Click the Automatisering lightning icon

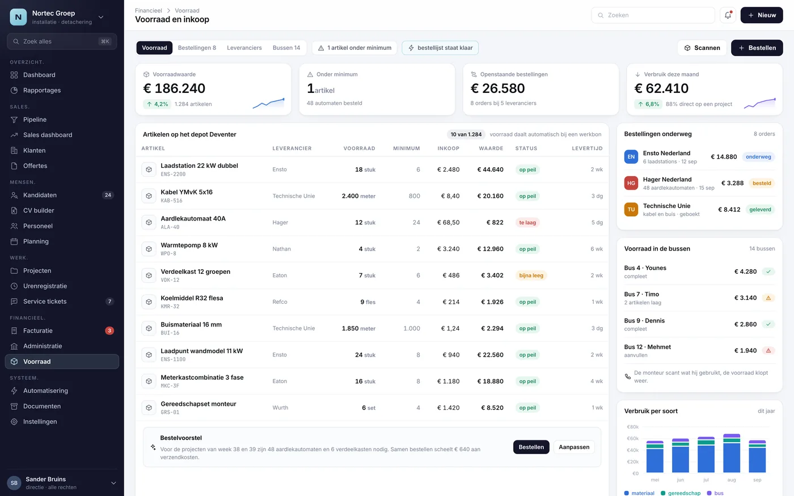(x=14, y=391)
